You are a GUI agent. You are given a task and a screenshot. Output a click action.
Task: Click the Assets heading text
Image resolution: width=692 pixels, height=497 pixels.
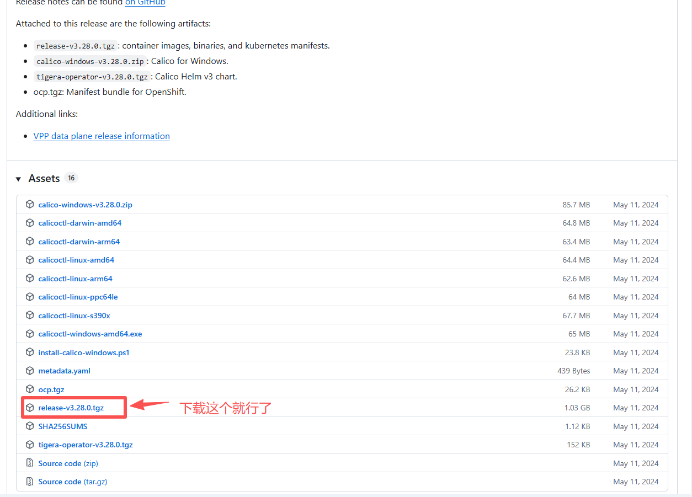44,178
